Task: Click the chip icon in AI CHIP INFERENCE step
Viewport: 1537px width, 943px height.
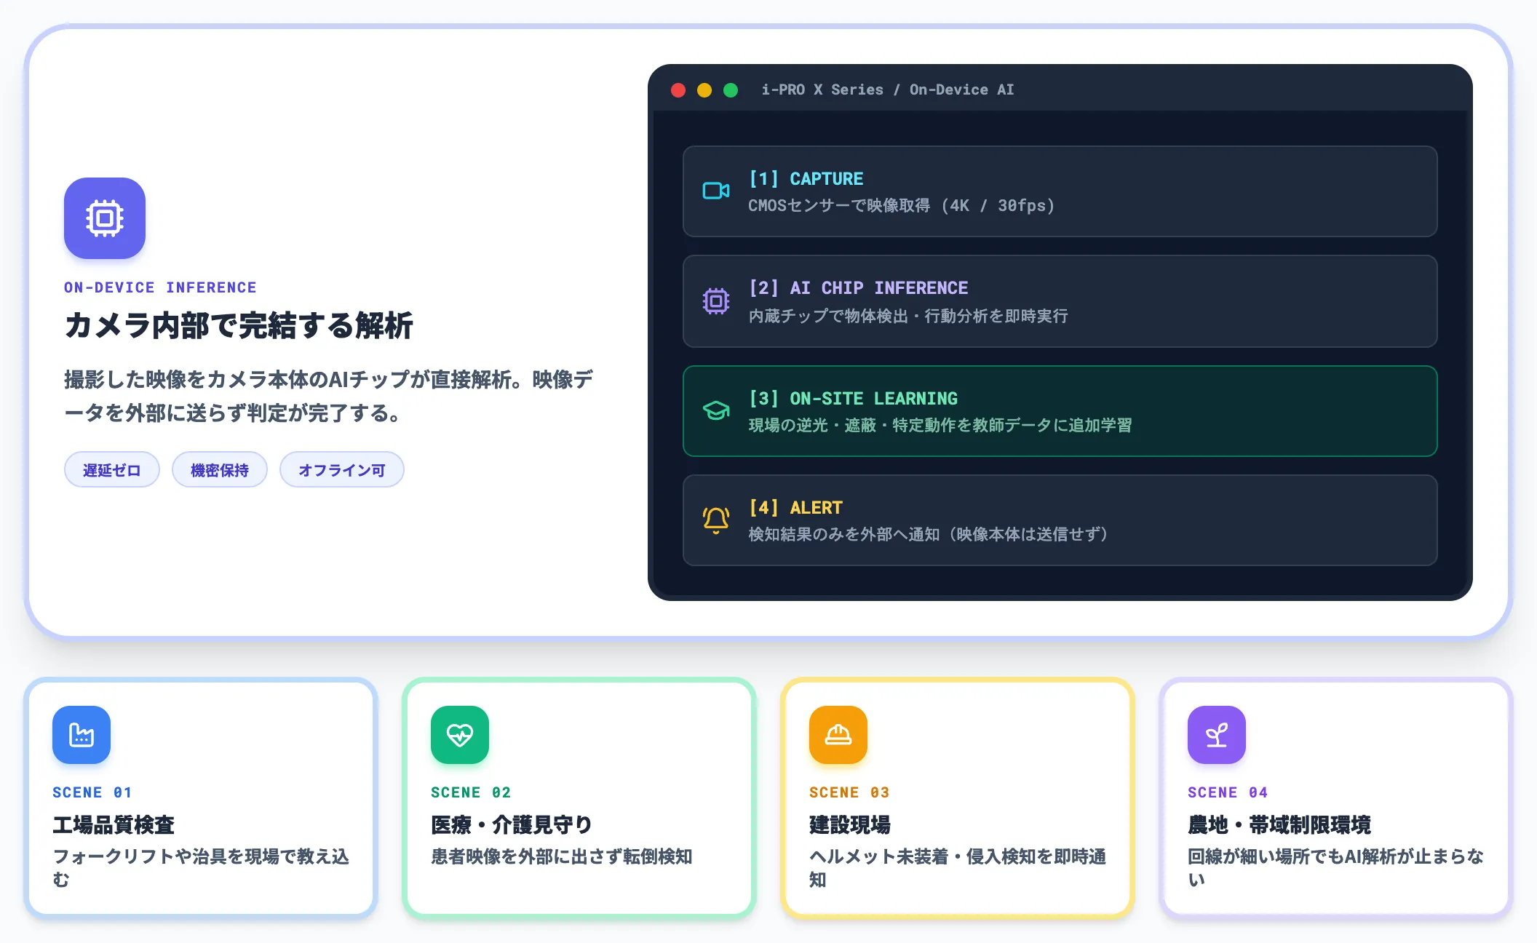Action: [x=716, y=301]
